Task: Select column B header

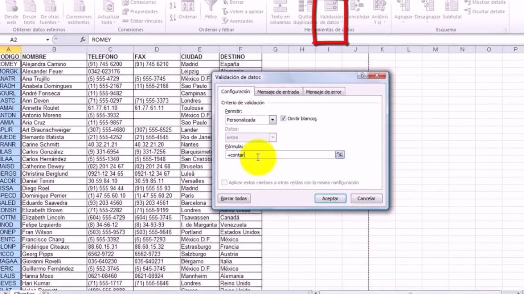Action: (54, 49)
